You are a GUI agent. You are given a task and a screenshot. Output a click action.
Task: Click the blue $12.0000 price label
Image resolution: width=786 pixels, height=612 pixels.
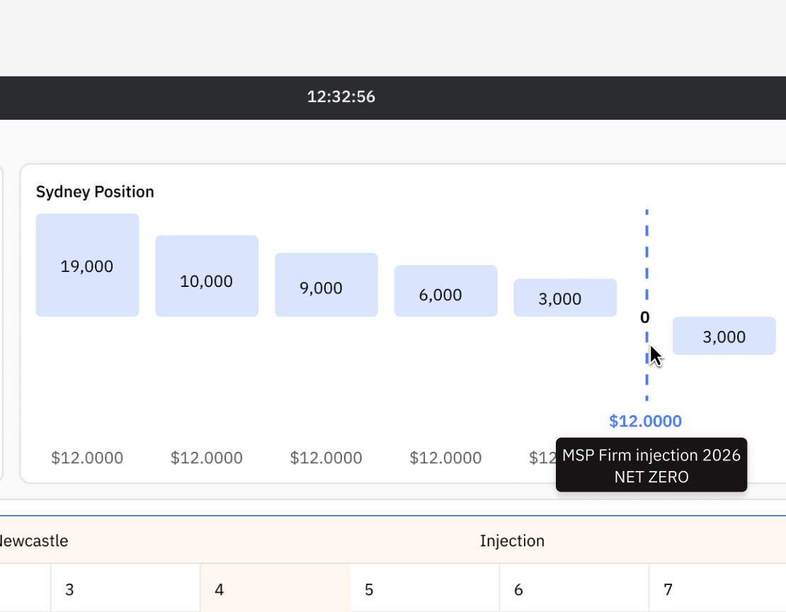(x=645, y=421)
